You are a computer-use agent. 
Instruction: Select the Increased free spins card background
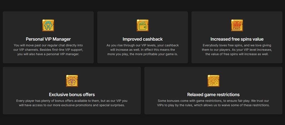(237, 37)
